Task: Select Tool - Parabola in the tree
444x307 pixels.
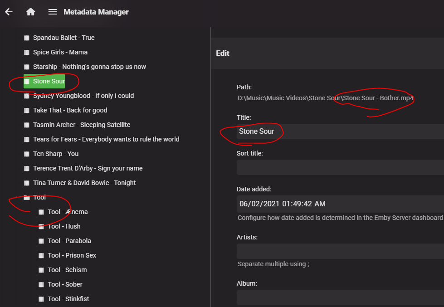Action: (69, 241)
